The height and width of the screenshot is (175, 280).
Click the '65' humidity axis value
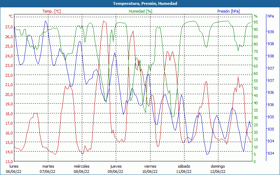pos(256,66)
